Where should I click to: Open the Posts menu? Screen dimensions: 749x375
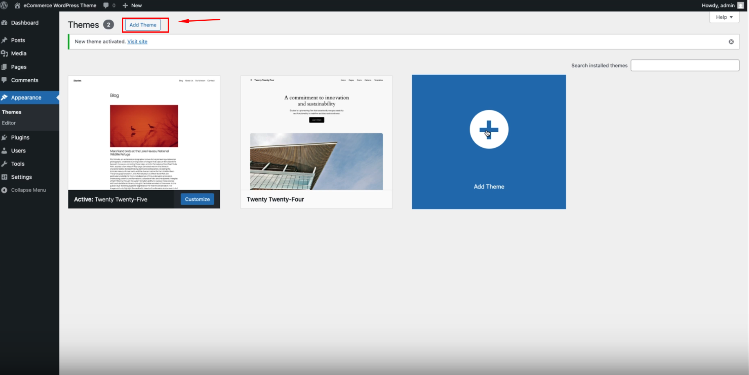click(x=18, y=40)
